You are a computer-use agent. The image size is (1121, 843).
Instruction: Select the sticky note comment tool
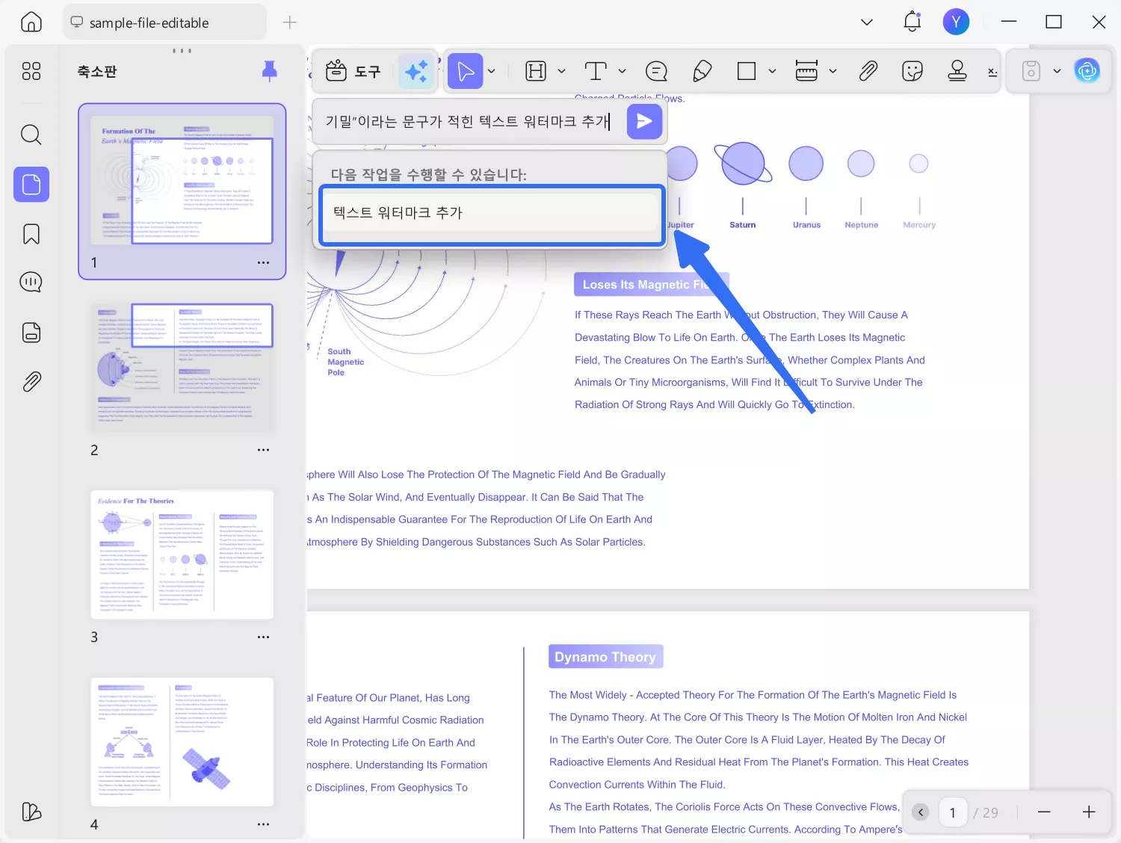coord(656,71)
